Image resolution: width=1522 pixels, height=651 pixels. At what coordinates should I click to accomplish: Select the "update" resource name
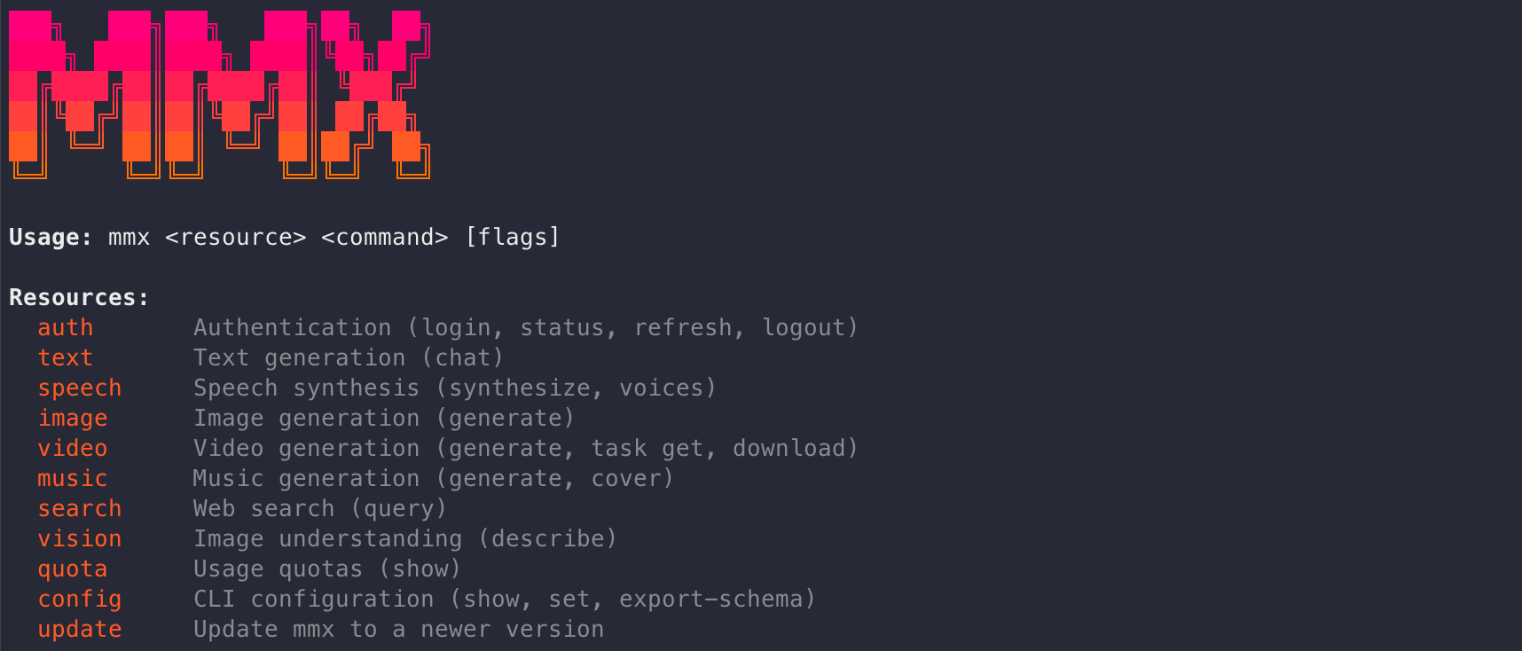coord(79,630)
